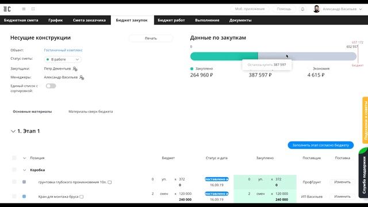Open comment icon for Кран для монтажа бруса
The height and width of the screenshot is (207, 368).
pyautogui.click(x=82, y=197)
